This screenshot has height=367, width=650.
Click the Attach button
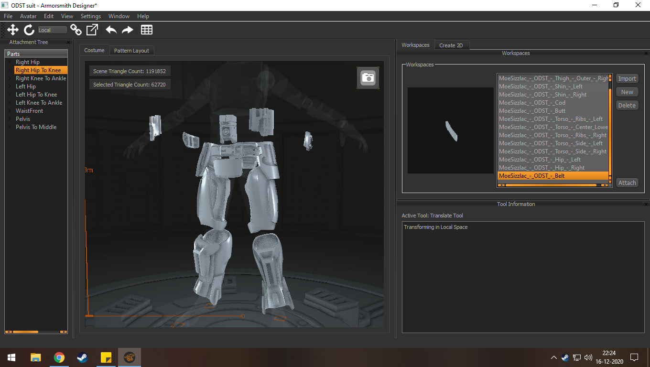627,183
